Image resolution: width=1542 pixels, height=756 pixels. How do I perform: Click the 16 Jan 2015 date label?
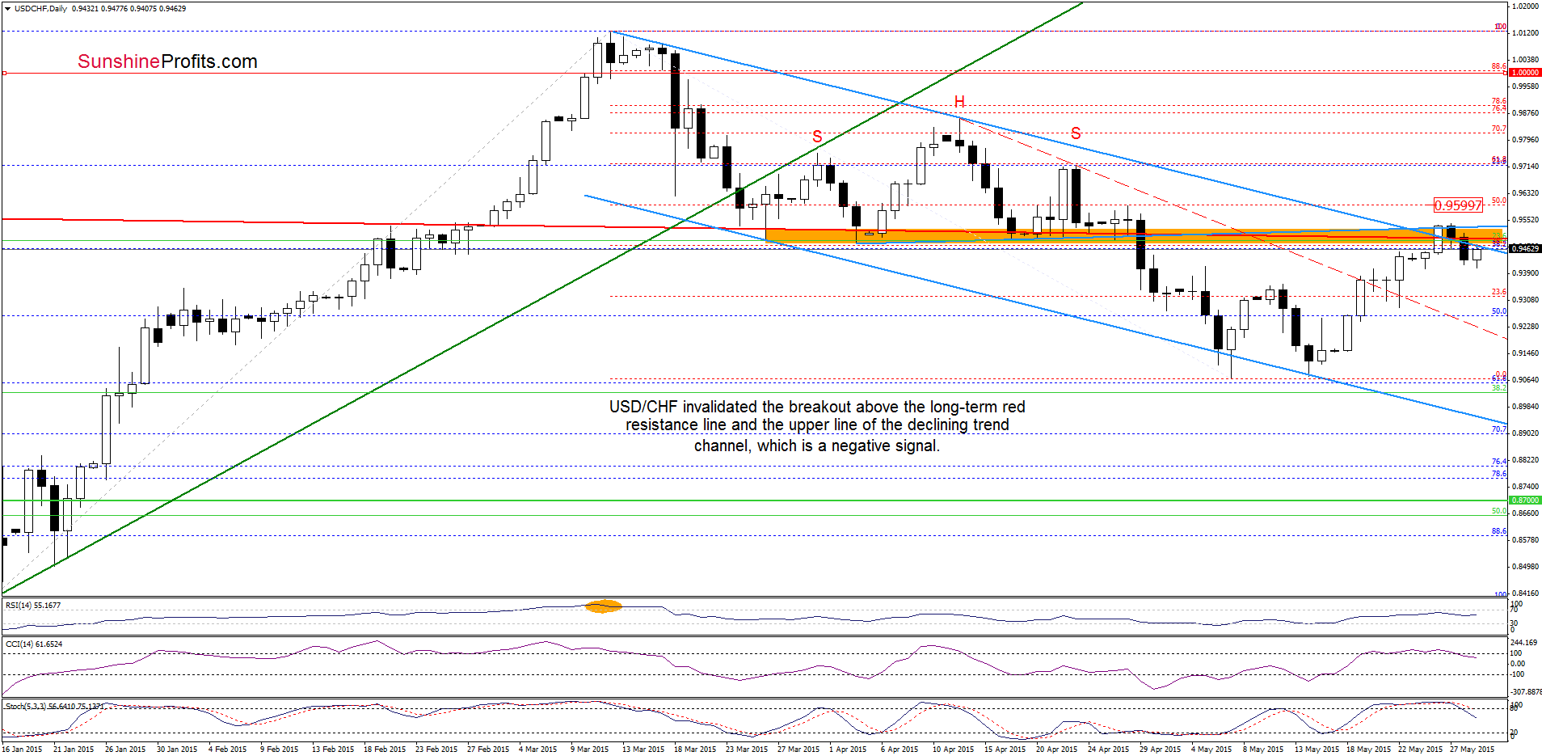(22, 750)
